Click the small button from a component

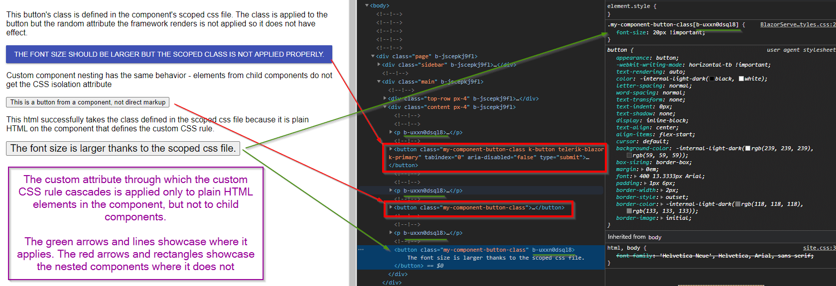pyautogui.click(x=88, y=102)
